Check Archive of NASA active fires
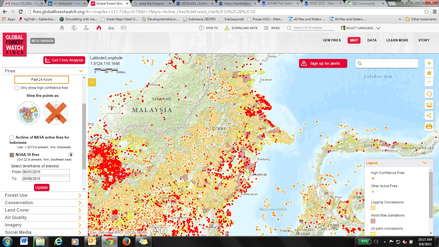 click(x=12, y=137)
